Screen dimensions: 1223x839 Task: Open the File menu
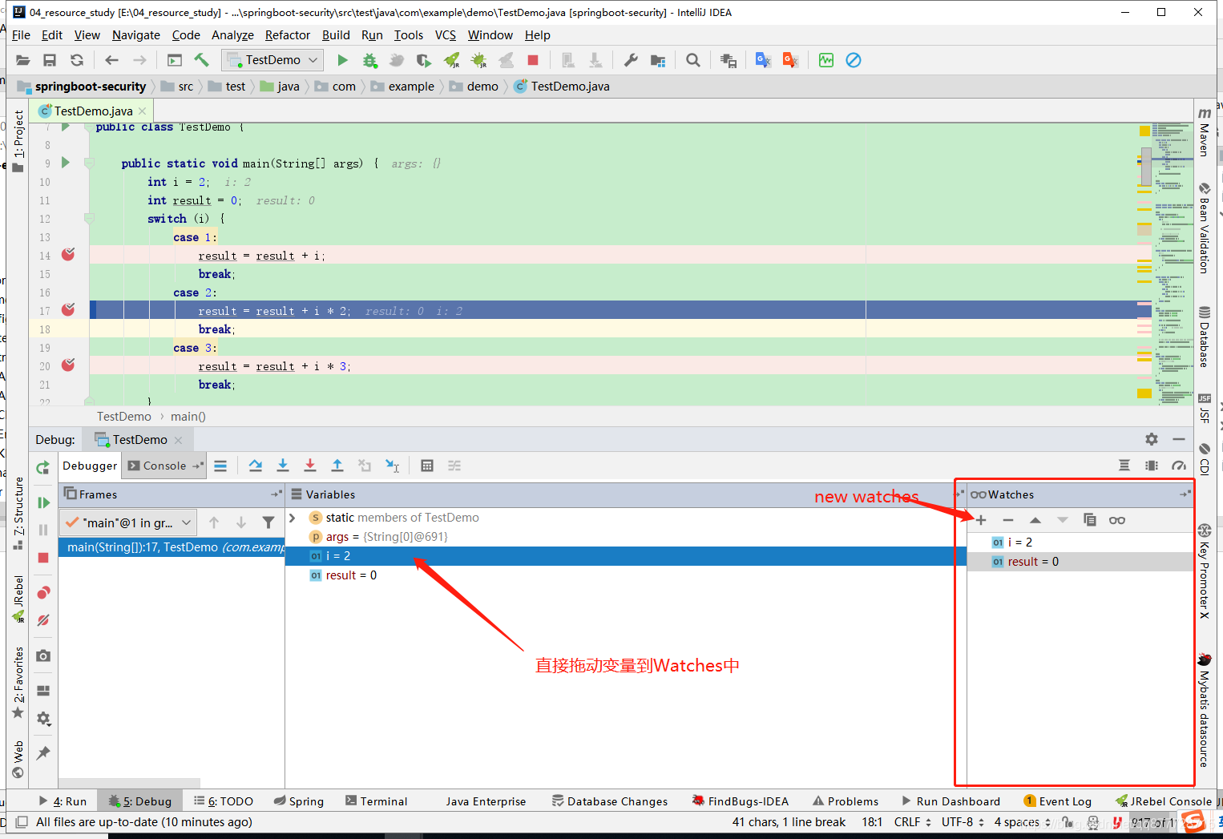coord(21,35)
